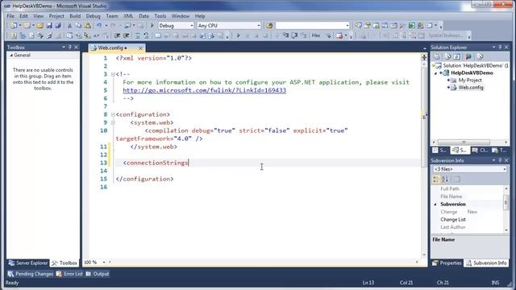516x290 pixels.
Task: Open the empty find combo box dropdown
Action: coord(347,25)
